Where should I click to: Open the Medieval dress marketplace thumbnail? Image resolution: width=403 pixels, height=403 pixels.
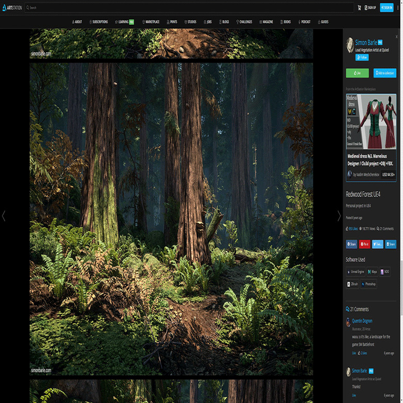point(371,121)
